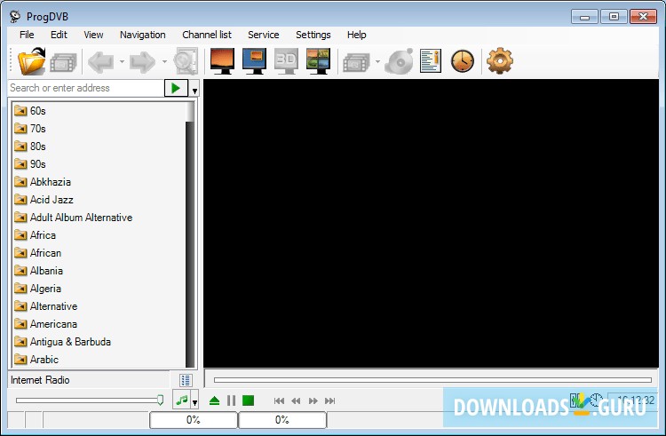Click the Internet Radio label
This screenshot has width=666, height=436.
[40, 380]
